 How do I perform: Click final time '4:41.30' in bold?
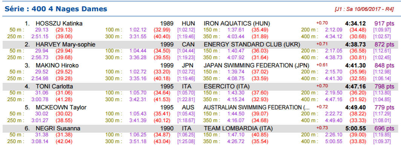(355, 65)
